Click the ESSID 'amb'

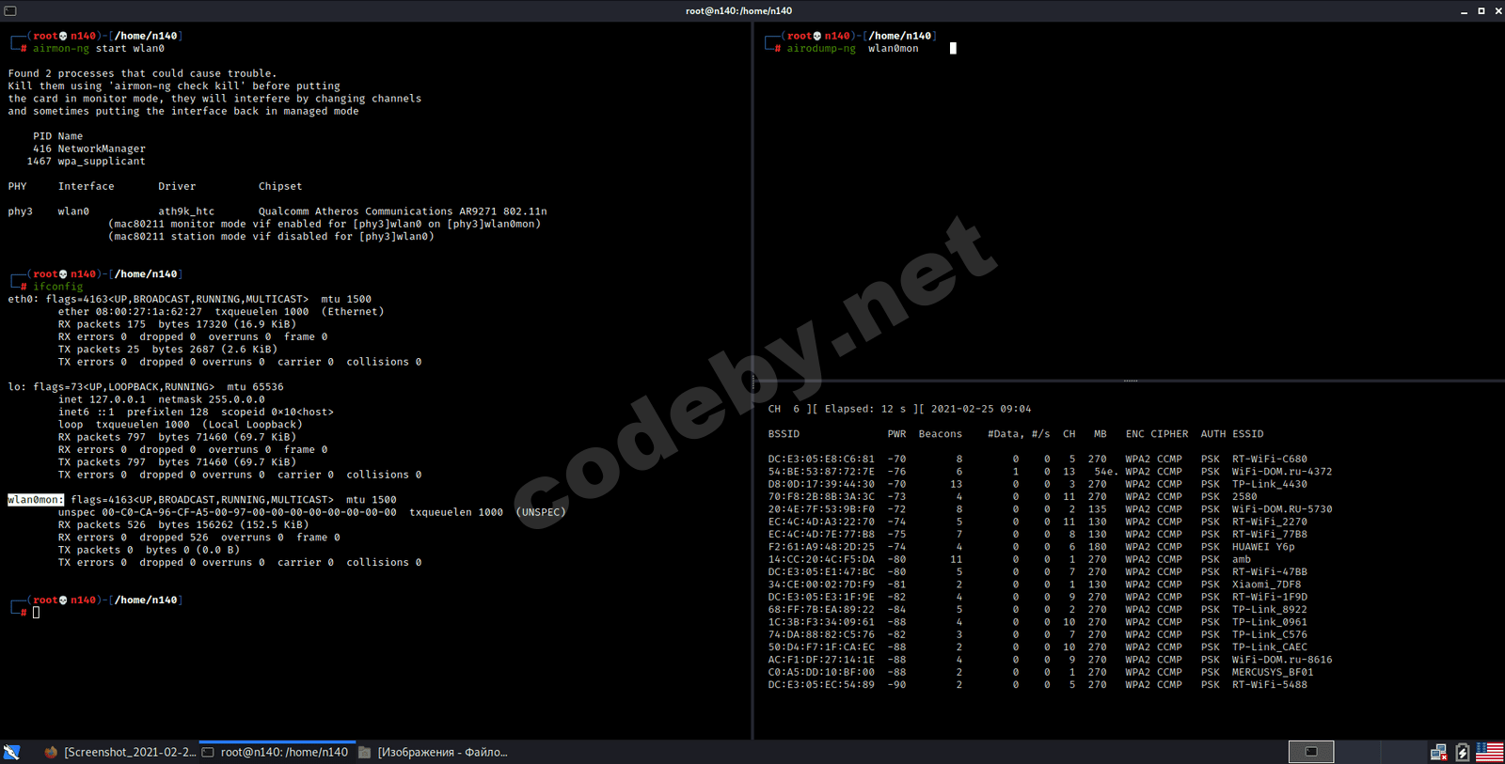tap(1242, 559)
